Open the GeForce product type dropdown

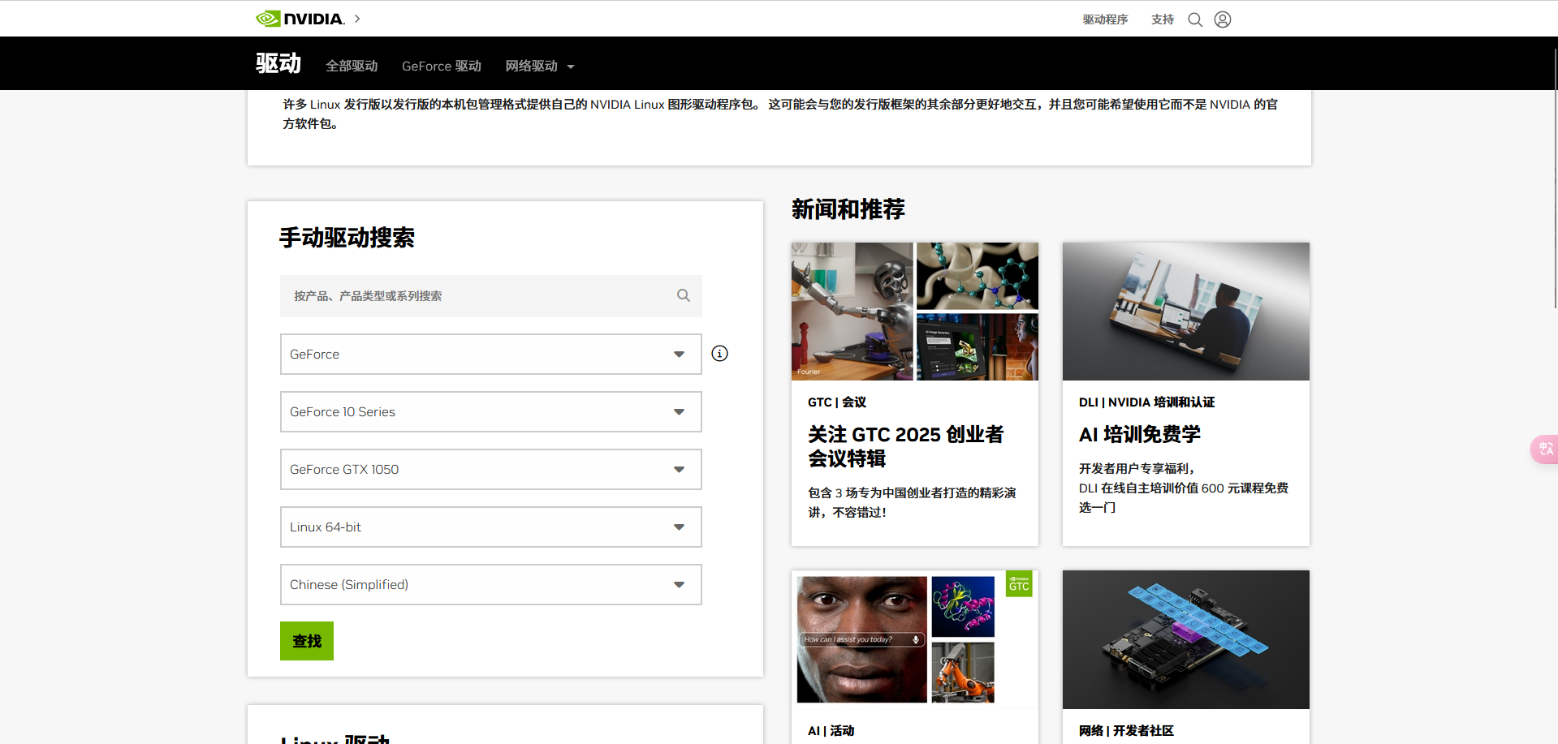pos(491,355)
